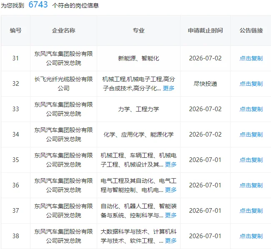The image size is (271, 249).
Task: Copy the announcement link for row 38
Action: coord(251,236)
